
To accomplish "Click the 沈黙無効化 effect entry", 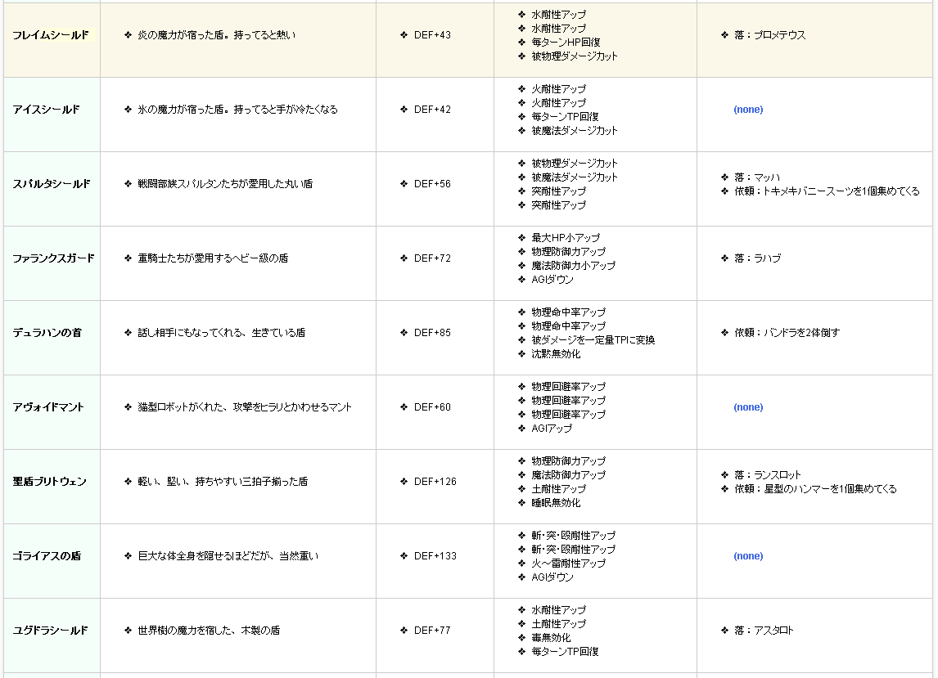I will point(555,354).
